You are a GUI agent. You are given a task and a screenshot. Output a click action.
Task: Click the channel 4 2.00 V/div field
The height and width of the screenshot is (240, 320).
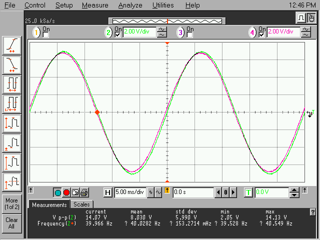tap(283, 32)
